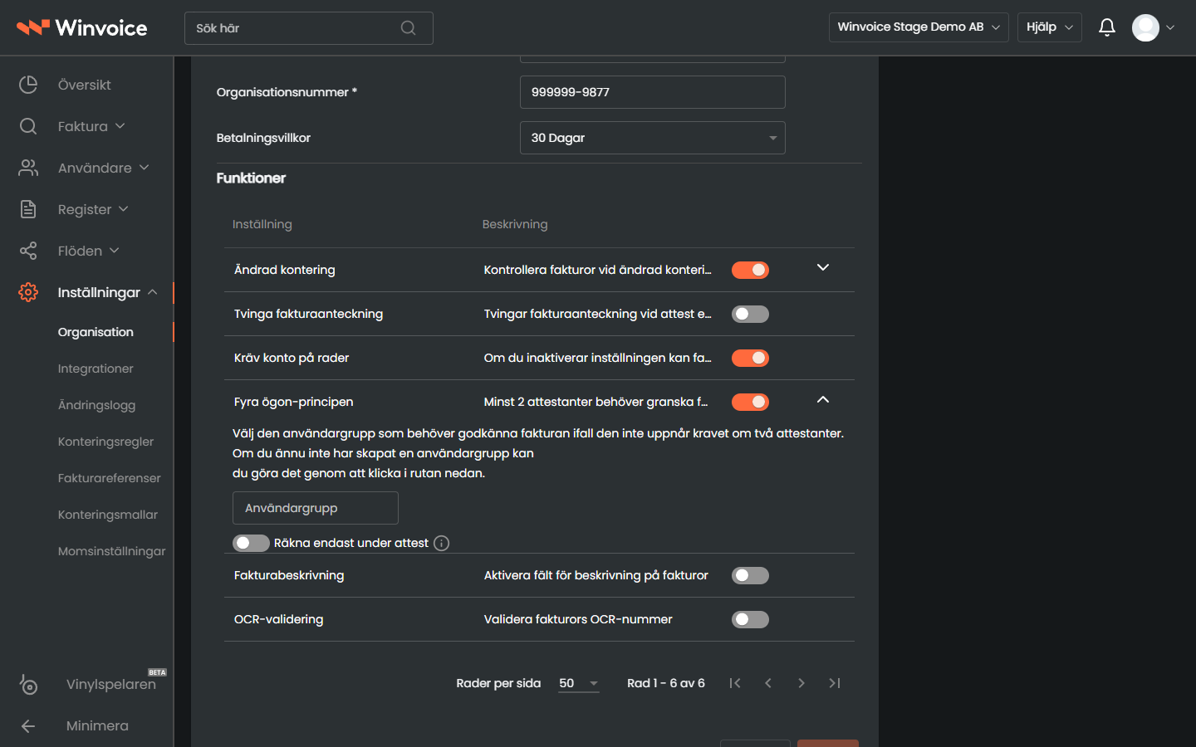Image resolution: width=1196 pixels, height=747 pixels.
Task: Go to first page of table
Action: [x=735, y=683]
